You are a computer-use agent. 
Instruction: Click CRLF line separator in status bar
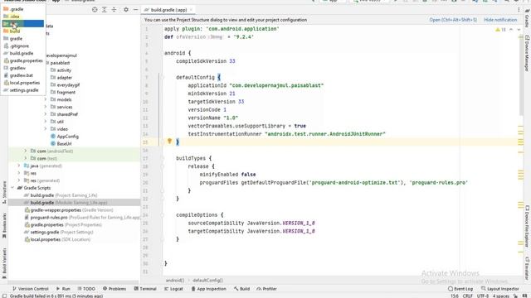pyautogui.click(x=467, y=296)
